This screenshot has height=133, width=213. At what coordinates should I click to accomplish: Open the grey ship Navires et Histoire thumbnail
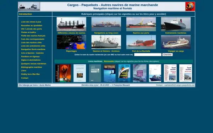pyautogui.click(x=106, y=42)
